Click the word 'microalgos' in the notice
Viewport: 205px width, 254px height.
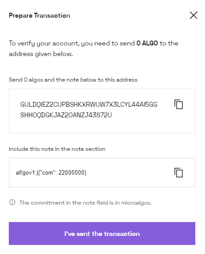pyautogui.click(x=135, y=203)
